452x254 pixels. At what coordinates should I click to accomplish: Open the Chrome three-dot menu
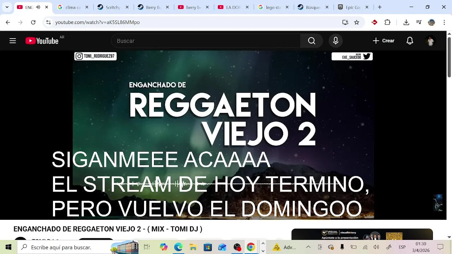pyautogui.click(x=444, y=22)
